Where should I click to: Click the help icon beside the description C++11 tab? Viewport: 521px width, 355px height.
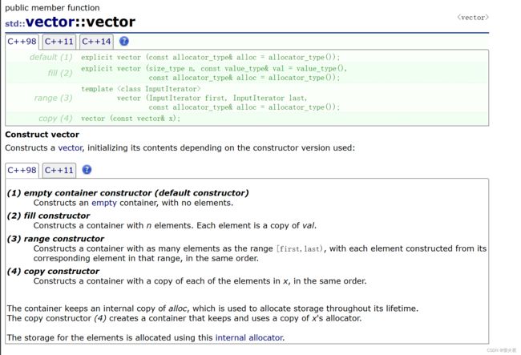[x=87, y=170]
